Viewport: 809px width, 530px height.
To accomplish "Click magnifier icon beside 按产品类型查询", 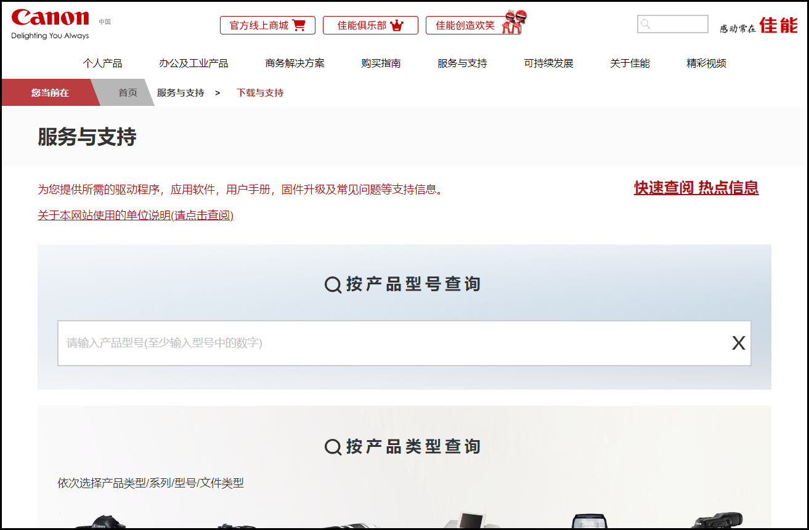I will click(x=333, y=447).
